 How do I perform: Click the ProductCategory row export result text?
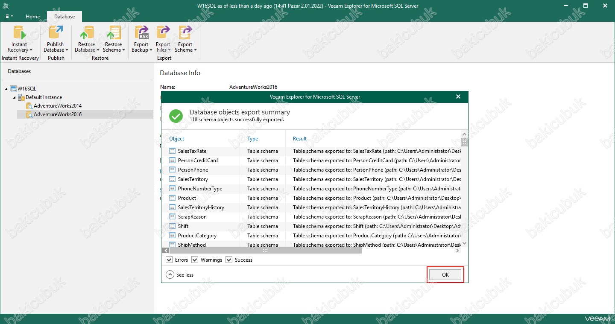(x=377, y=236)
